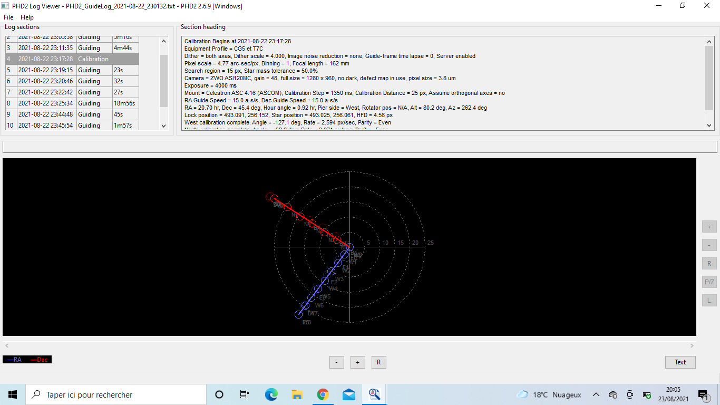This screenshot has width=720, height=405.
Task: Zoom out with the - button below the graph
Action: coord(336,362)
